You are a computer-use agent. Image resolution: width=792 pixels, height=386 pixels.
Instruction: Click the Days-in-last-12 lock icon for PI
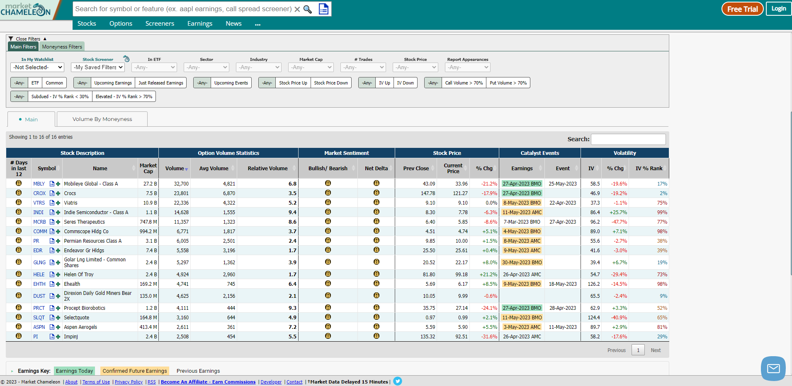pyautogui.click(x=19, y=336)
